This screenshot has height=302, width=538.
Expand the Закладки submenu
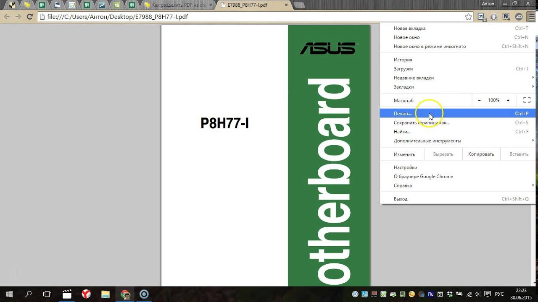coord(458,87)
